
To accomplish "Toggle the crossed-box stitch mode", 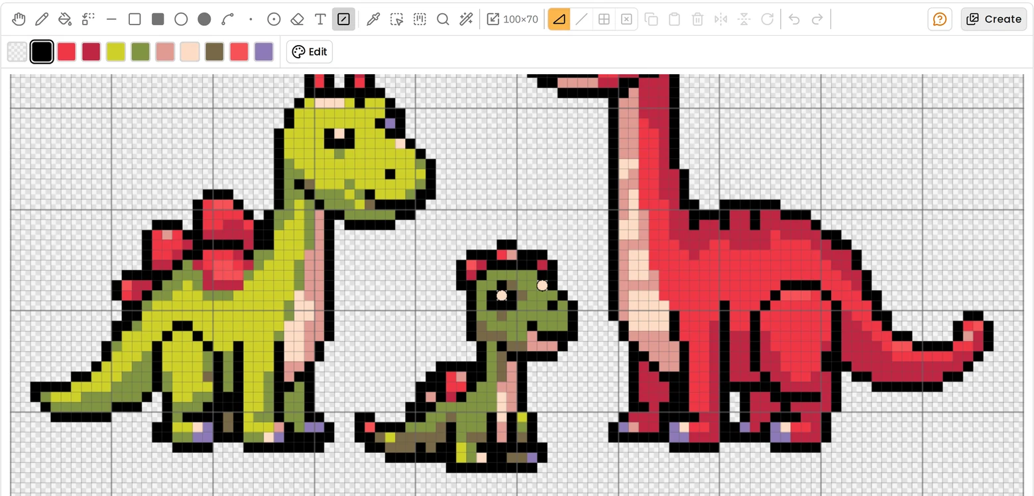I will tap(626, 19).
